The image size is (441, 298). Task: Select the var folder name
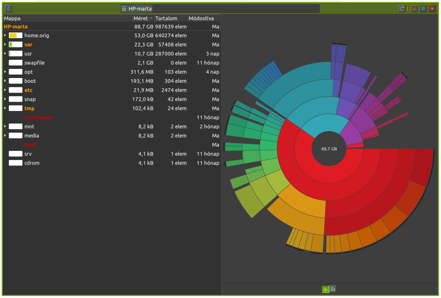tap(28, 44)
